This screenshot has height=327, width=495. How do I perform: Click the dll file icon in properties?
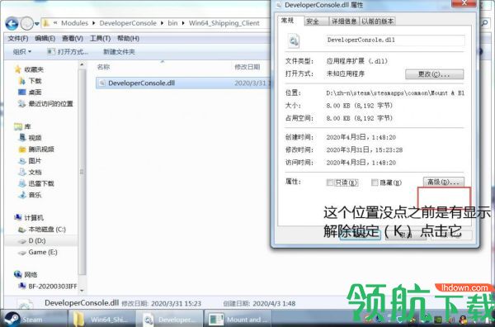(x=294, y=40)
